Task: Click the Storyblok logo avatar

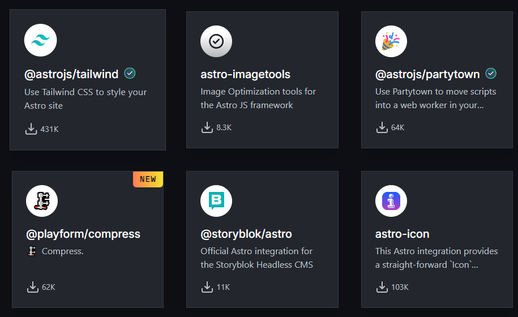Action: click(216, 201)
